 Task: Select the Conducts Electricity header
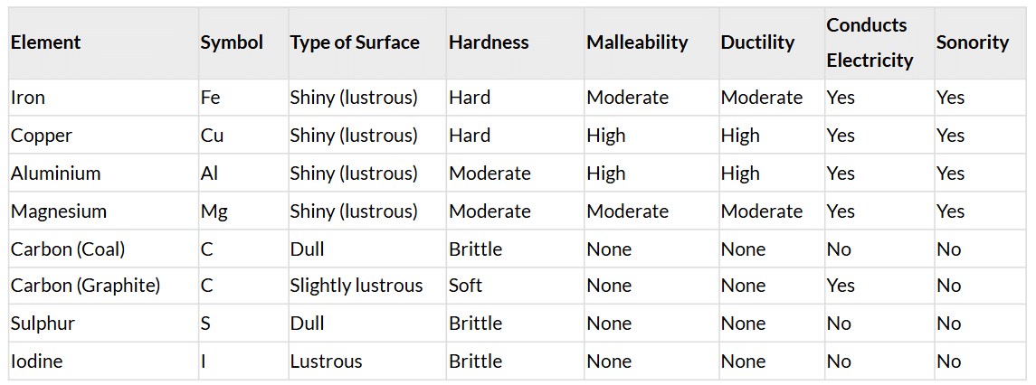click(x=870, y=42)
